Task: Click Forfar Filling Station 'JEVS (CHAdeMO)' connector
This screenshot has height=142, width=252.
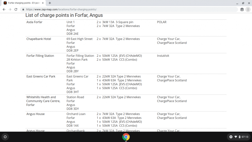Action: coord(119,56)
